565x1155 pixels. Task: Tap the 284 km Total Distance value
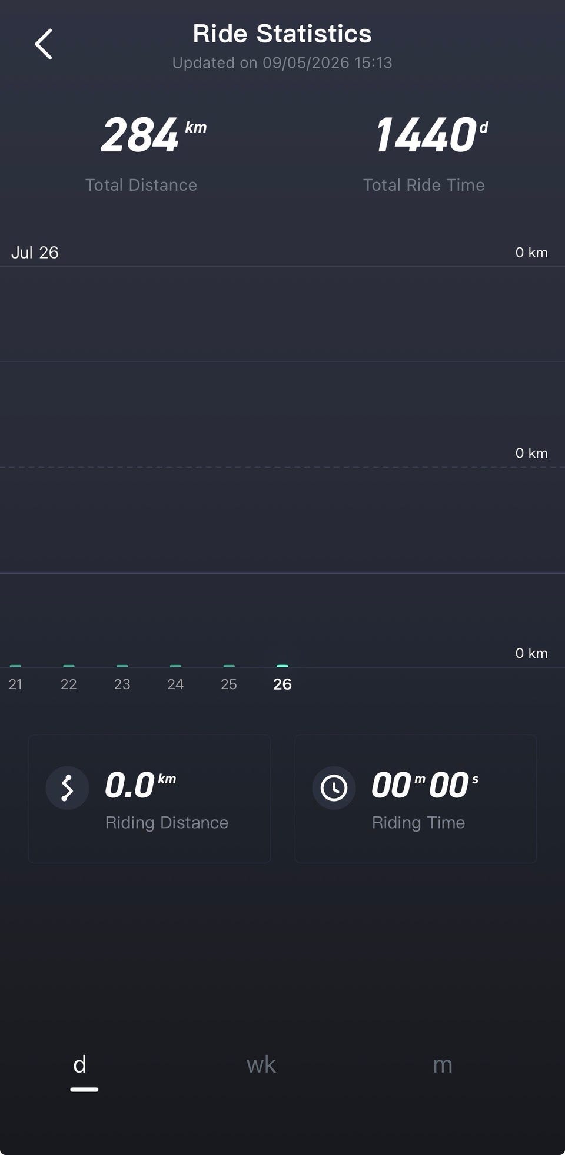click(x=154, y=135)
